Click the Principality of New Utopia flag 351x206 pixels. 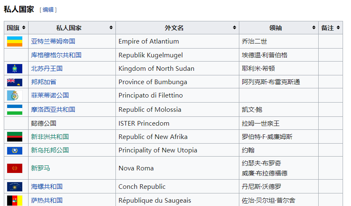pos(15,150)
